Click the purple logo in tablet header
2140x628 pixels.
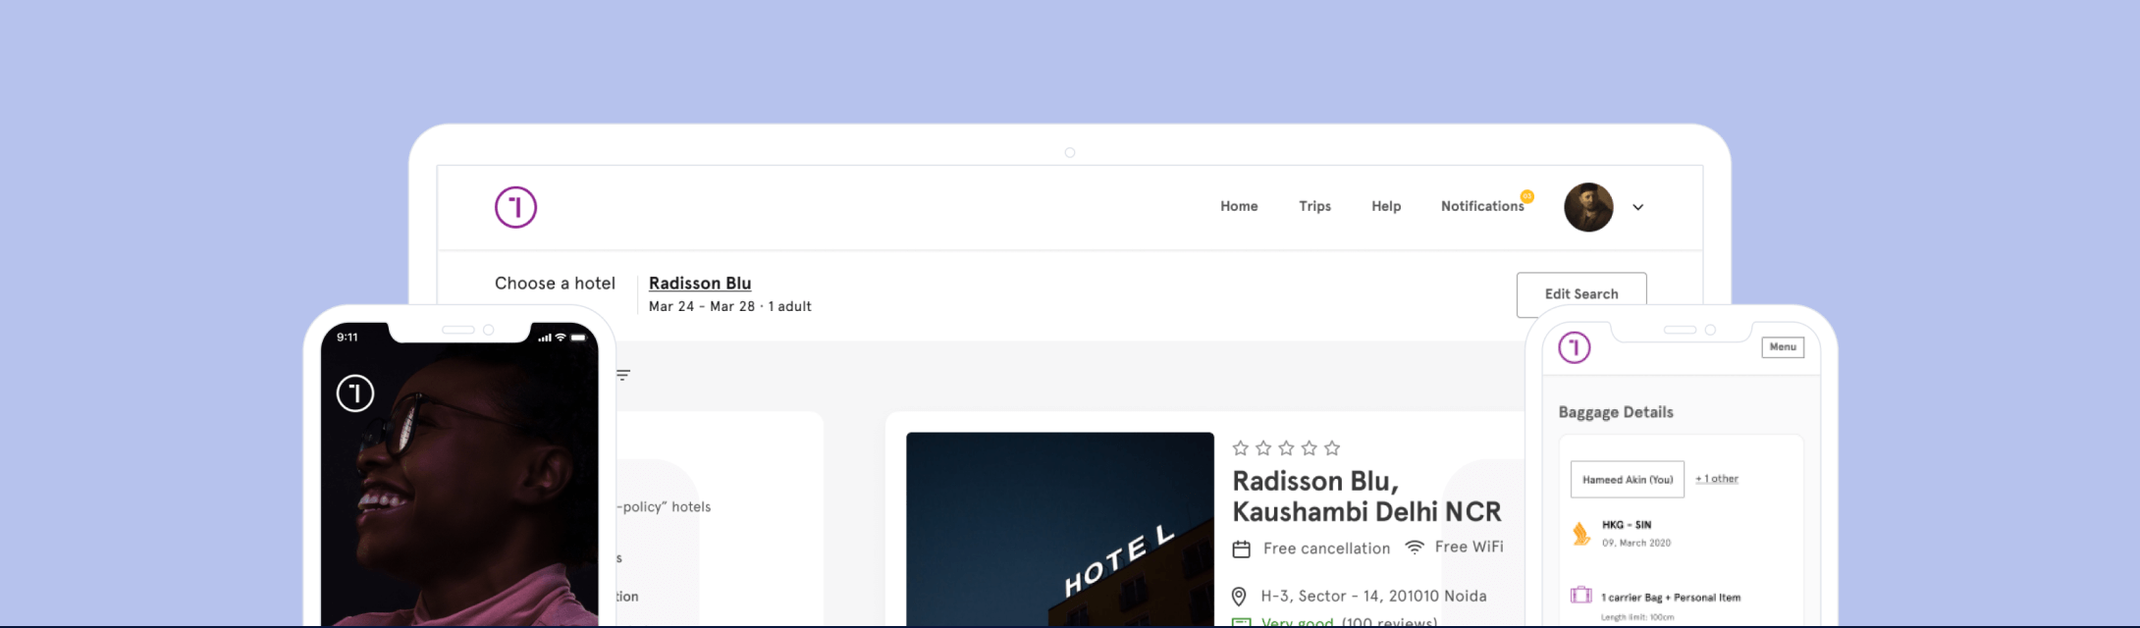coord(515,207)
